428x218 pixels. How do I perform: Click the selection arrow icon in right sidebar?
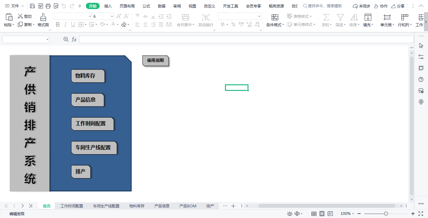coord(421,46)
